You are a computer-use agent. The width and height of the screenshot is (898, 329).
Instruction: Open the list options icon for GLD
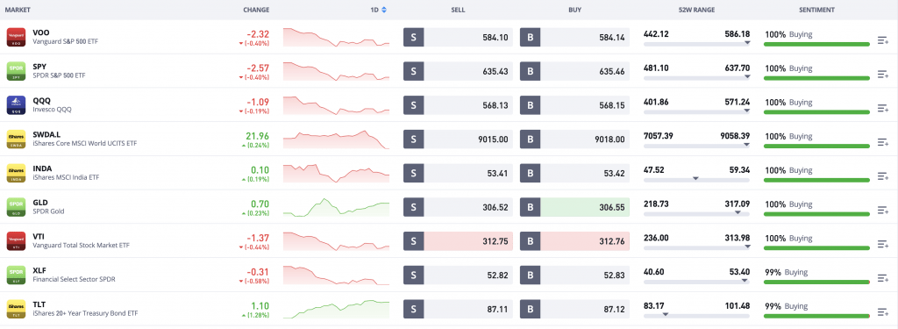click(882, 211)
